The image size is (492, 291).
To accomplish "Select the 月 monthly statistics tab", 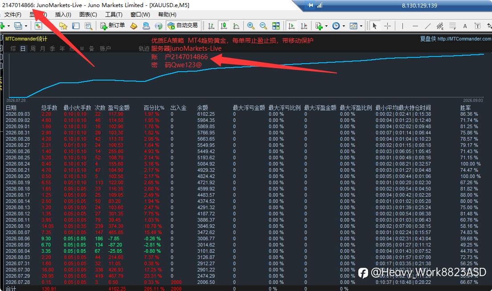I will [x=42, y=48].
